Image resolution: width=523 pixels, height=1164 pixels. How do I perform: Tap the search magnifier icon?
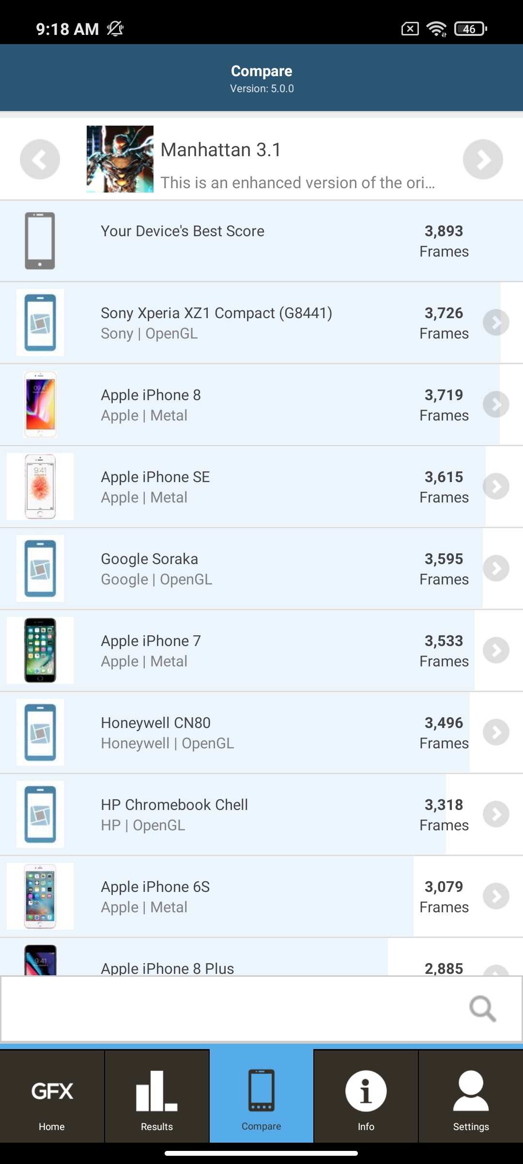(x=482, y=1009)
